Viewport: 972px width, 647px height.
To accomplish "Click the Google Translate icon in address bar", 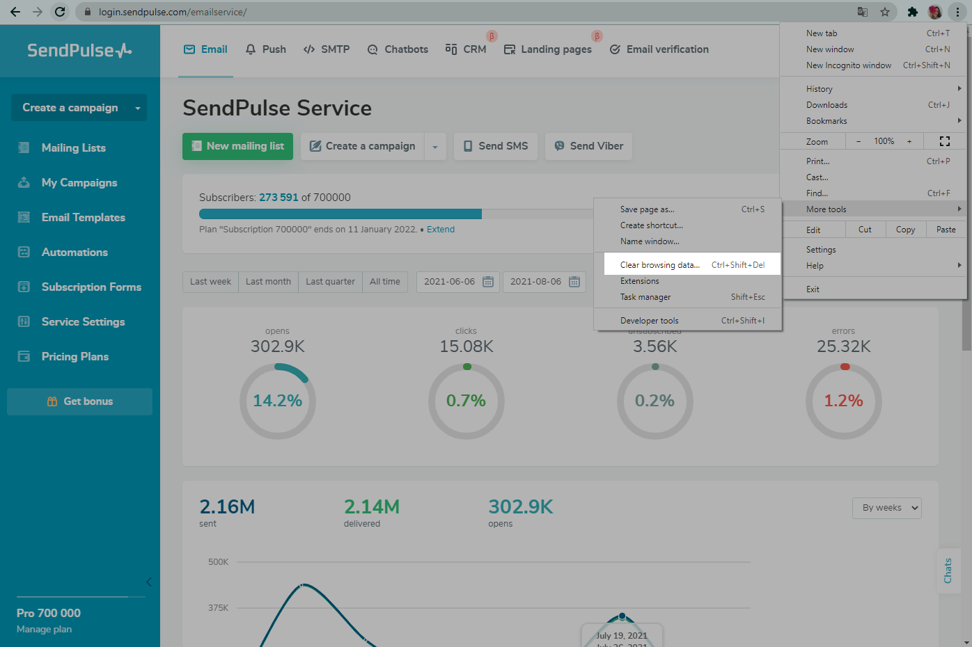I will [x=863, y=12].
